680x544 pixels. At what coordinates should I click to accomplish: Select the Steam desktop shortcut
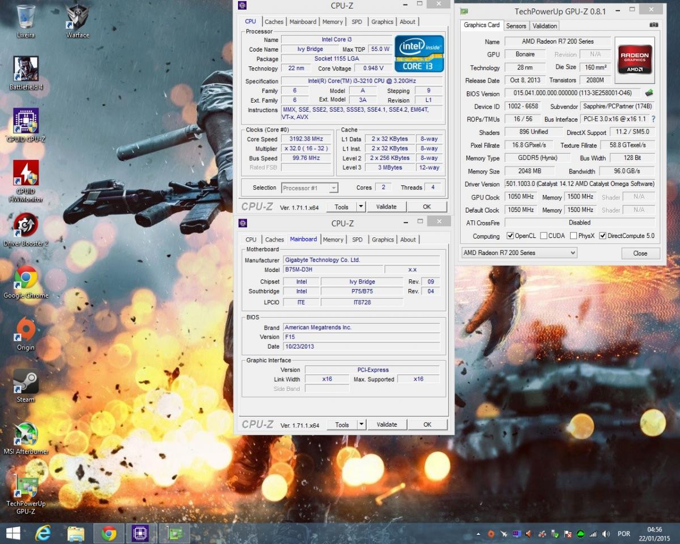pyautogui.click(x=26, y=386)
